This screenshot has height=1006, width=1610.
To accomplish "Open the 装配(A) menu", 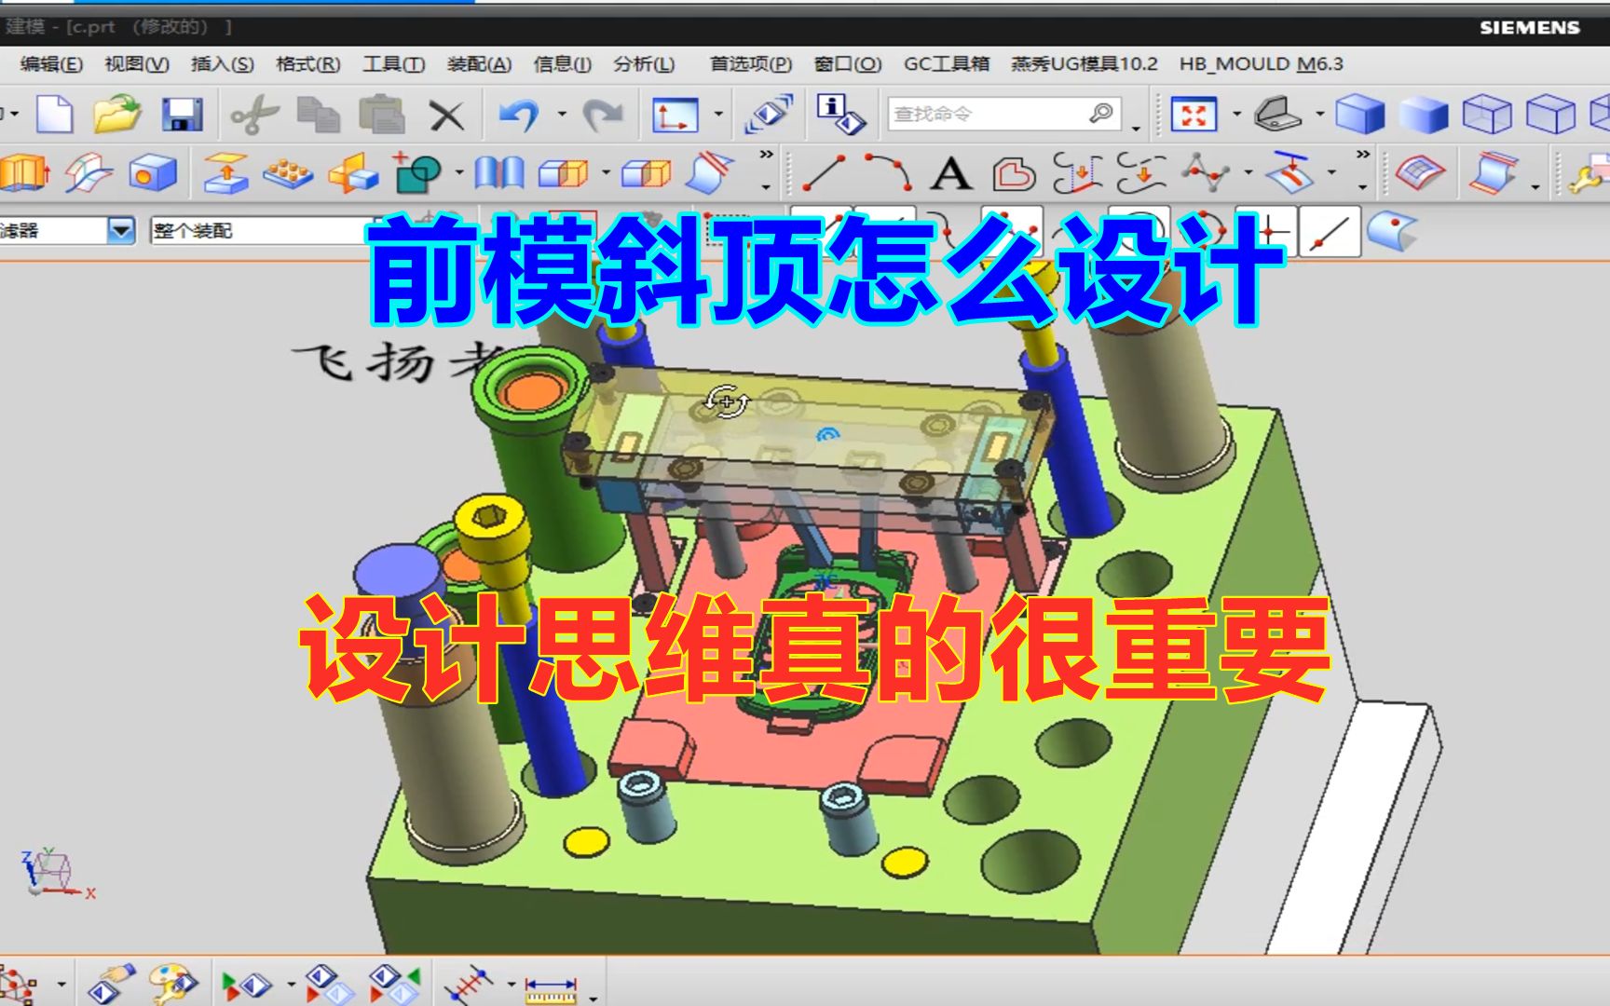I will point(477,64).
